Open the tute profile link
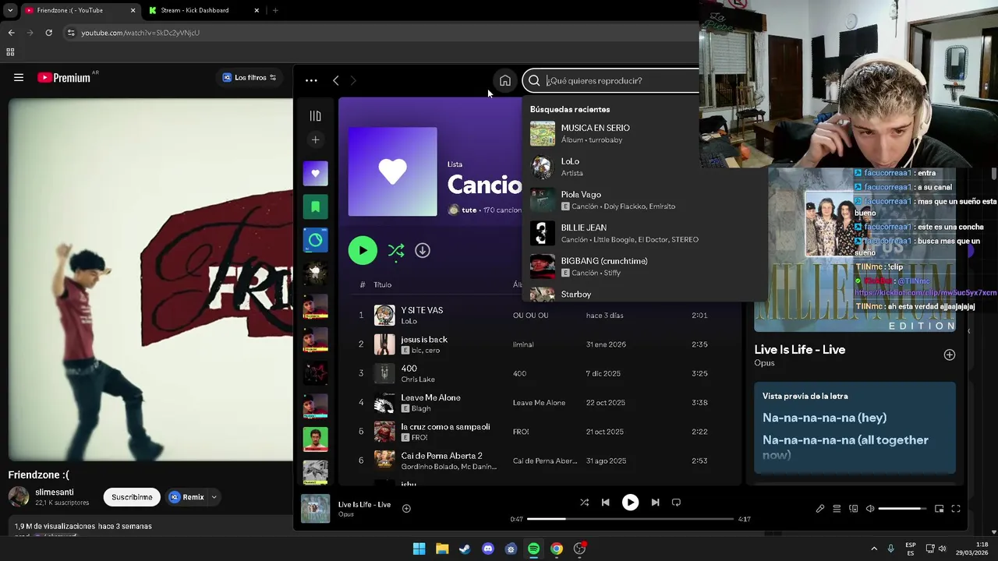The height and width of the screenshot is (561, 998). click(x=469, y=210)
